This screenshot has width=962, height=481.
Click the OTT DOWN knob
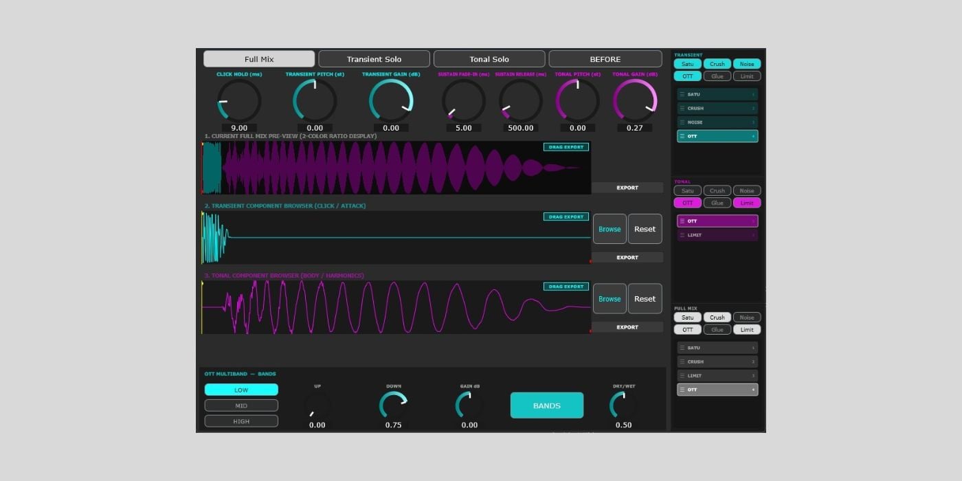[x=394, y=405]
